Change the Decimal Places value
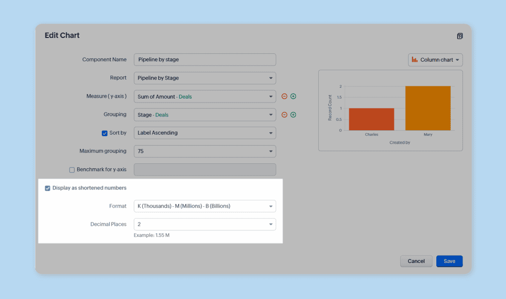Viewport: 506px width, 299px height. (x=205, y=224)
